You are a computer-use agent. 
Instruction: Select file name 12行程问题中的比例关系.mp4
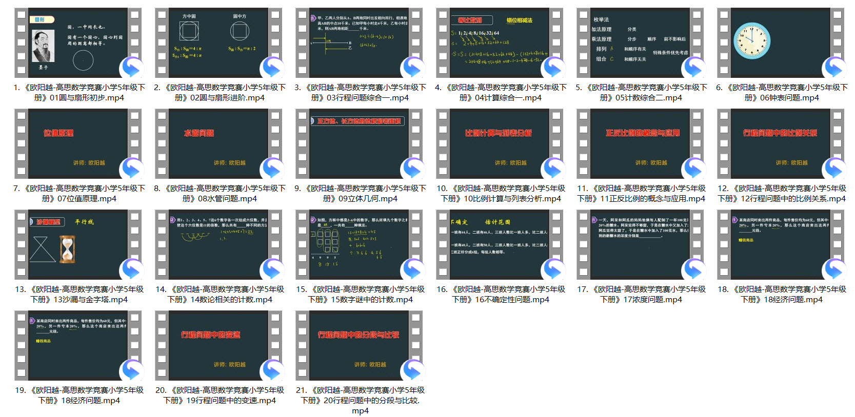(x=782, y=194)
